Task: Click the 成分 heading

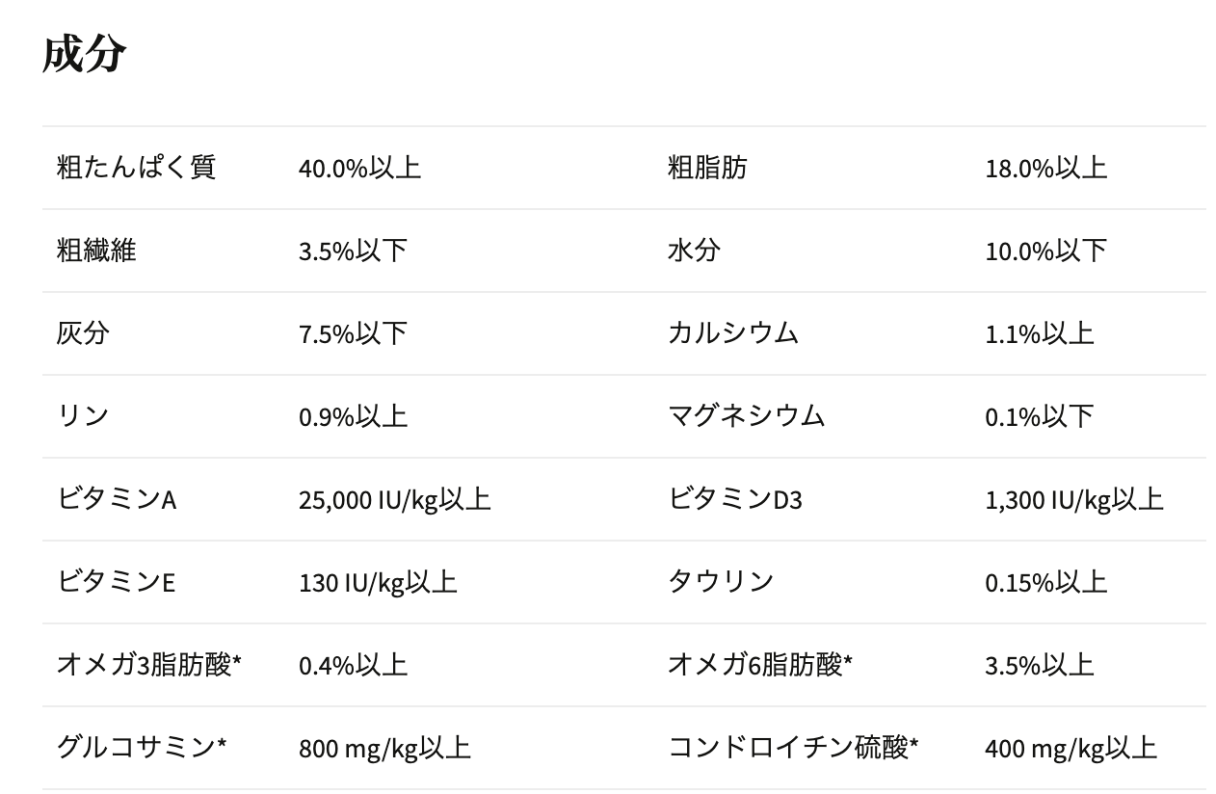Action: tap(84, 54)
